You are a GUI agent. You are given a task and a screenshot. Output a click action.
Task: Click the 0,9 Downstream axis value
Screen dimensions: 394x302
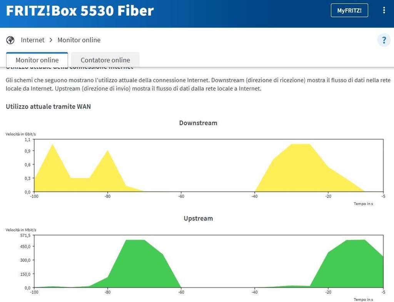[27, 151]
